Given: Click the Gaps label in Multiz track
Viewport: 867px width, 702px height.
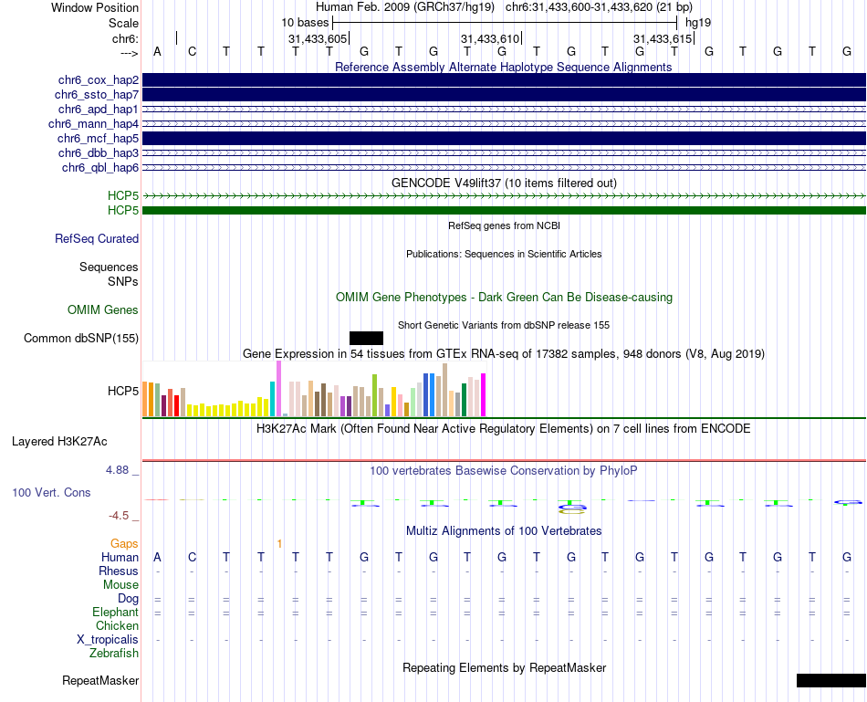Looking at the screenshot, I should coord(124,544).
